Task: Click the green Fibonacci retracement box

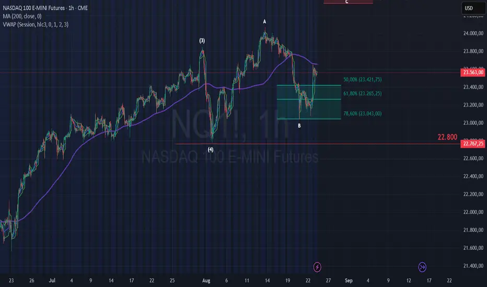Action: (x=309, y=102)
